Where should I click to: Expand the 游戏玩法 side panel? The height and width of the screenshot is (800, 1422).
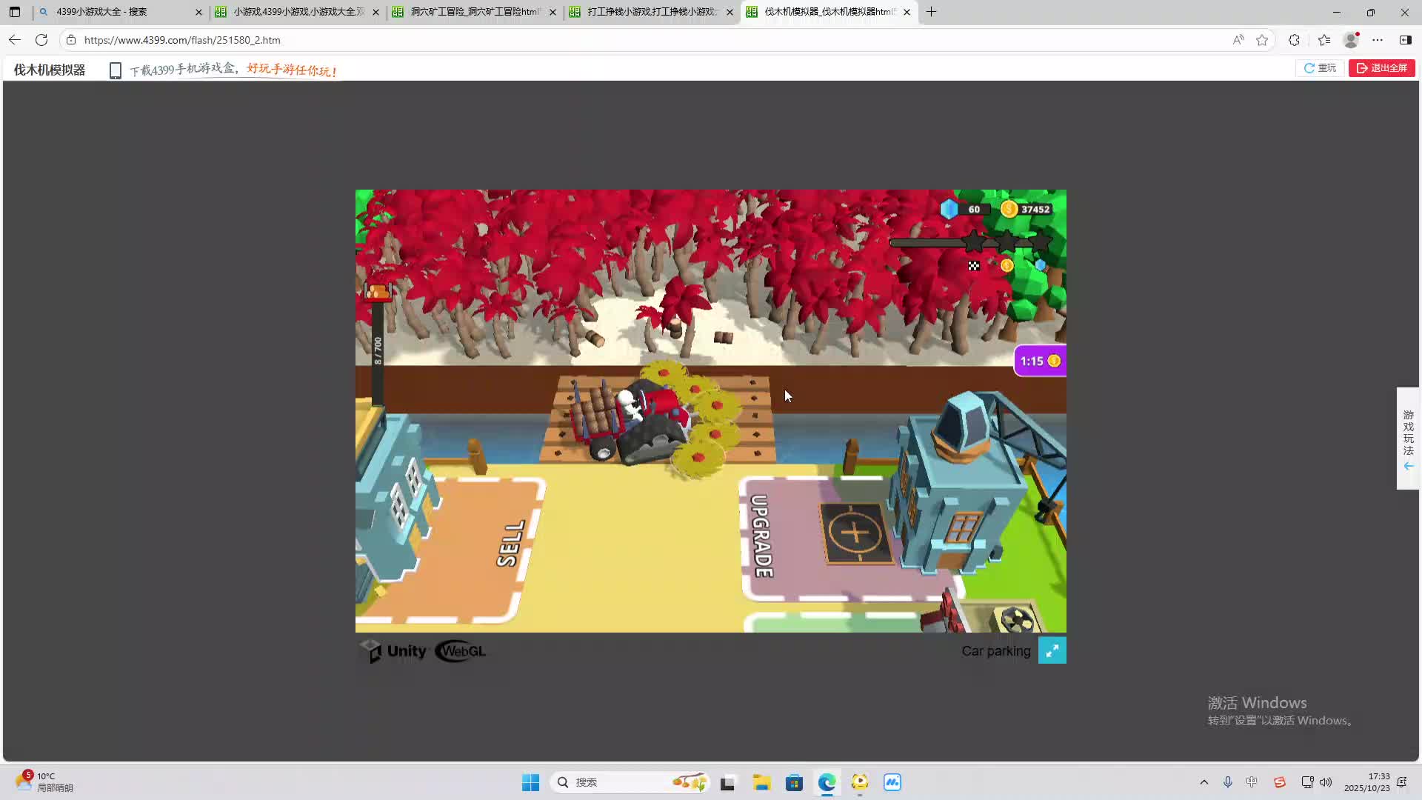[x=1408, y=439]
